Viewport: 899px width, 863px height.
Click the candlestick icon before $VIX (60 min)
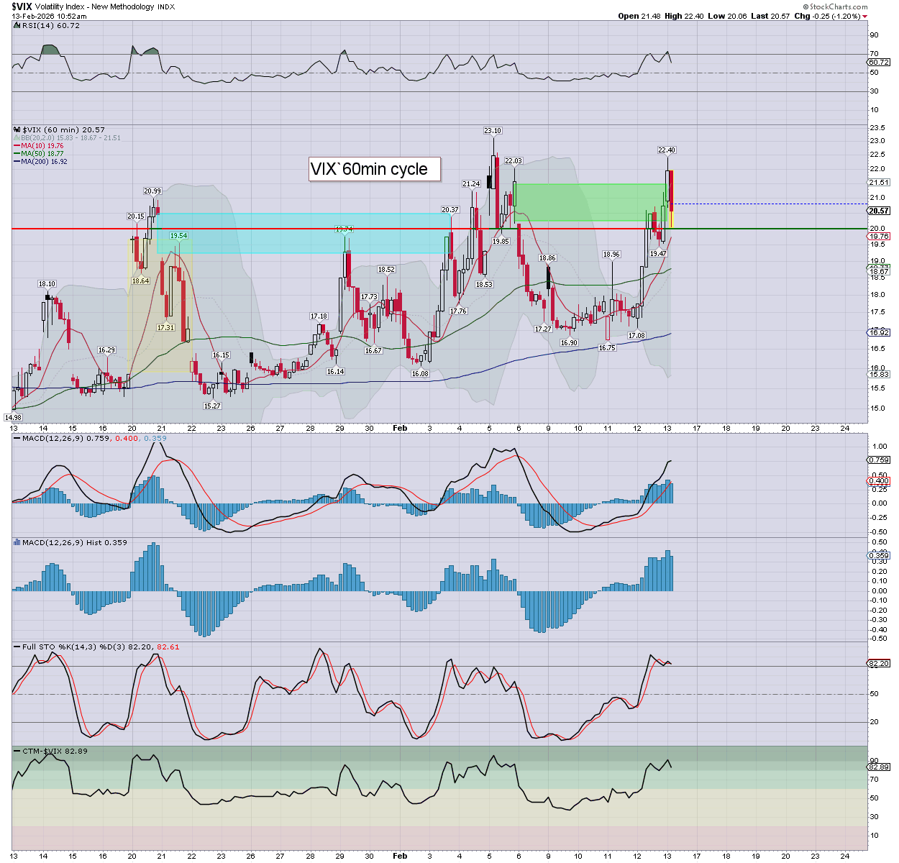click(17, 130)
